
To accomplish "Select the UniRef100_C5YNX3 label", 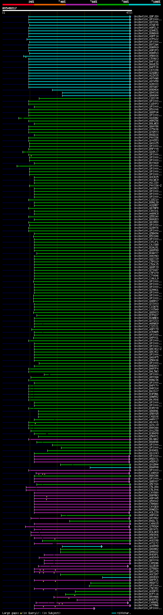I will pyautogui.click(x=146, y=59).
